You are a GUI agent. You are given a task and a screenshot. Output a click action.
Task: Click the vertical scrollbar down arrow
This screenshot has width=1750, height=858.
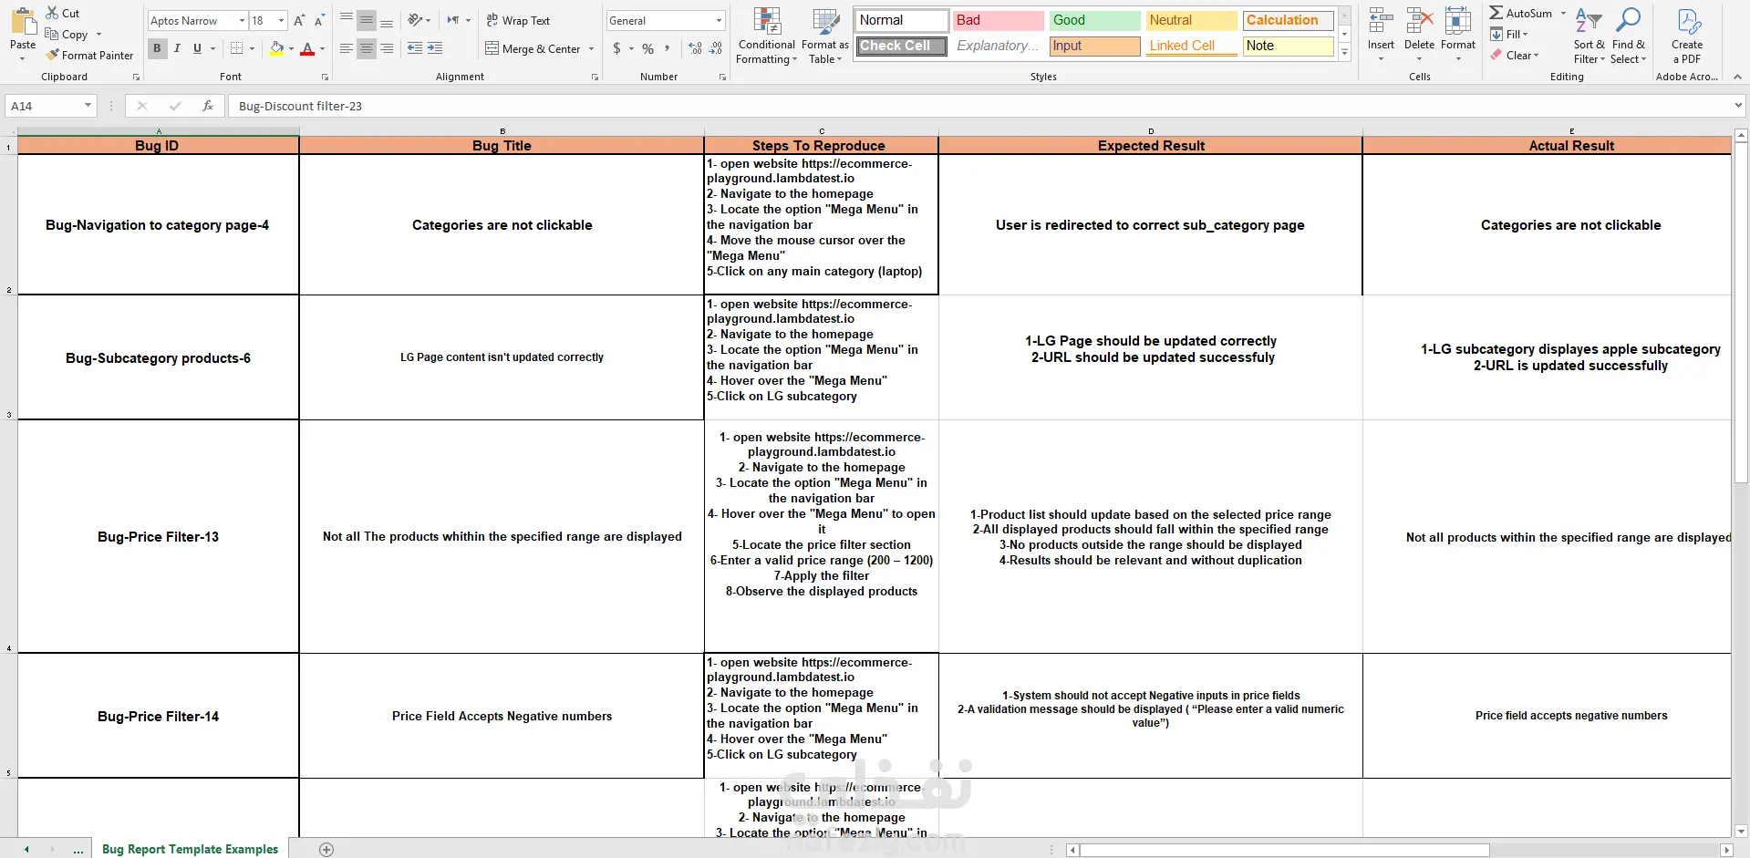(1741, 832)
